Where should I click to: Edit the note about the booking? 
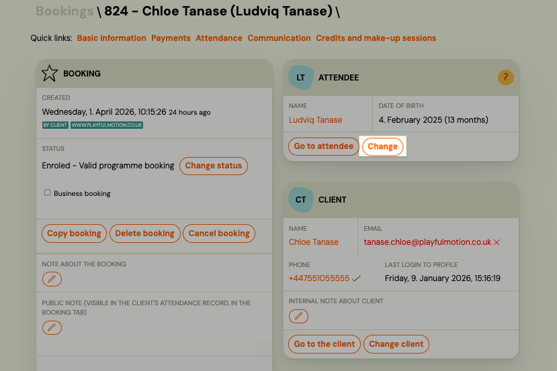coord(52,279)
